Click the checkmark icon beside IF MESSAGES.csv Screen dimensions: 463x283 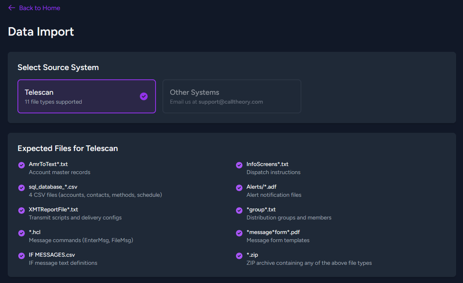coord(22,255)
